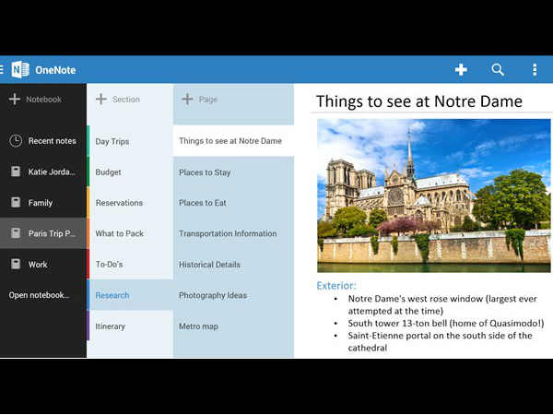Tap the OneNote logo icon

click(20, 70)
